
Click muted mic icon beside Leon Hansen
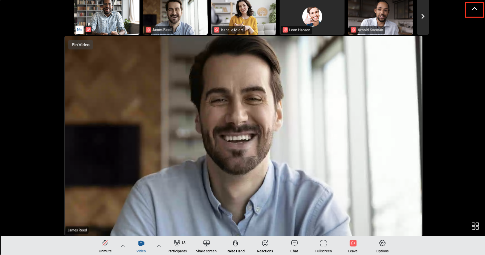(285, 30)
